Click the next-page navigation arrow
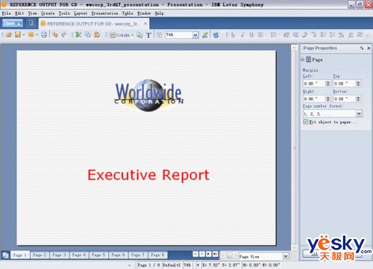Image resolution: width=373 pixels, height=269 pixels. point(208,254)
